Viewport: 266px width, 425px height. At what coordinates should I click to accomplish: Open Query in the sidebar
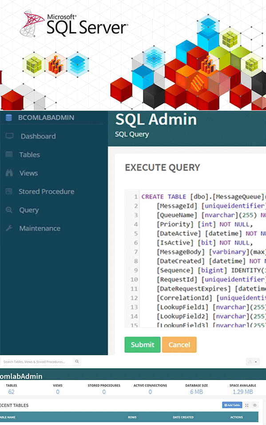click(29, 210)
